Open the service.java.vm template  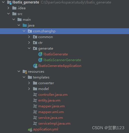coord(51,118)
